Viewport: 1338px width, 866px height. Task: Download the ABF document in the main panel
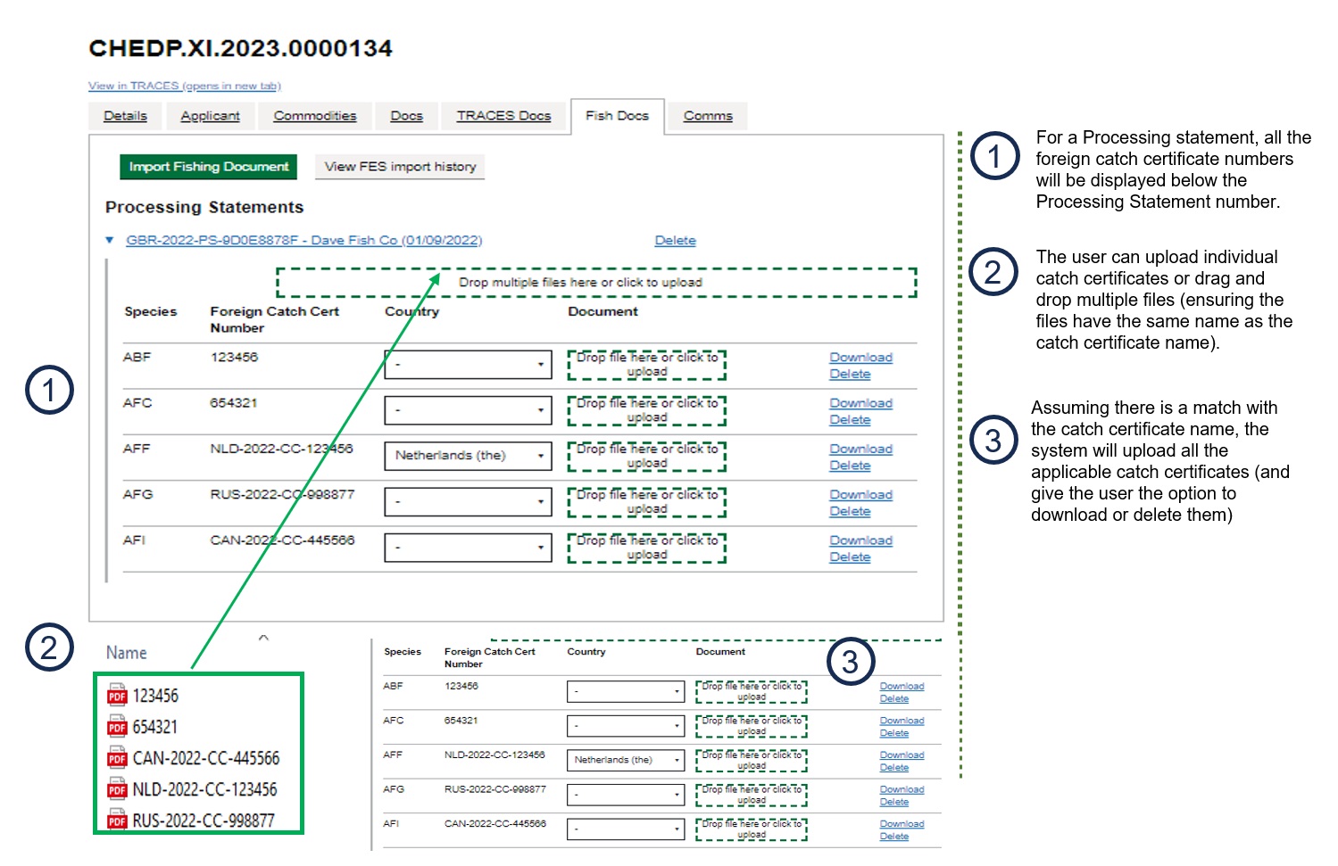pos(860,358)
